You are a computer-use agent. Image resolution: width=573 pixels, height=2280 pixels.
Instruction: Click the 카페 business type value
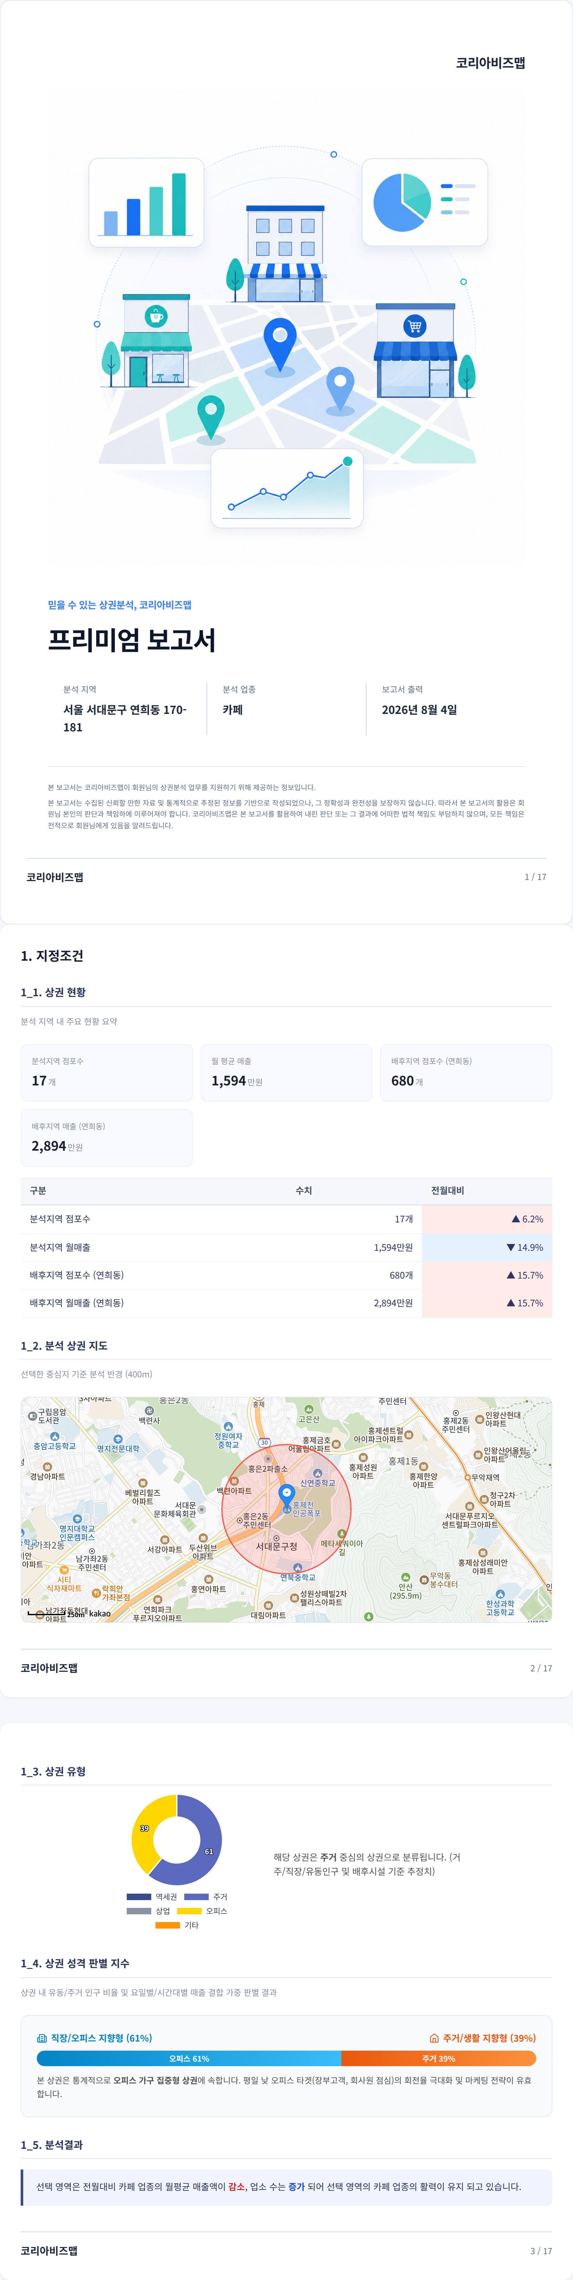[233, 710]
